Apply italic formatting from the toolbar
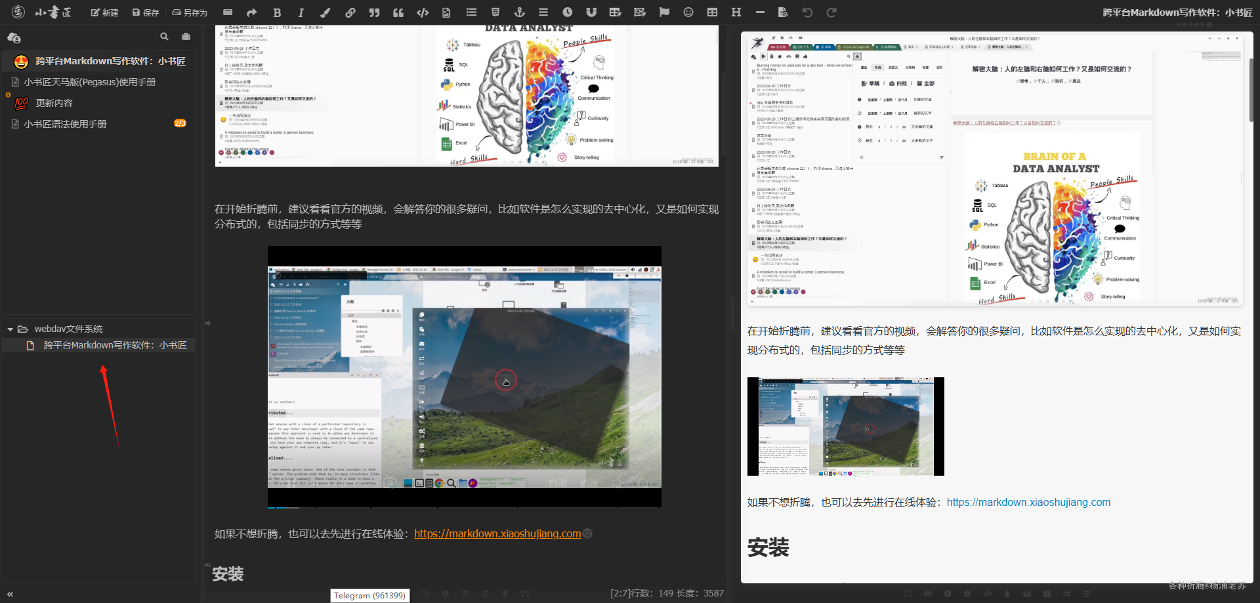This screenshot has width=1260, height=603. tap(301, 12)
